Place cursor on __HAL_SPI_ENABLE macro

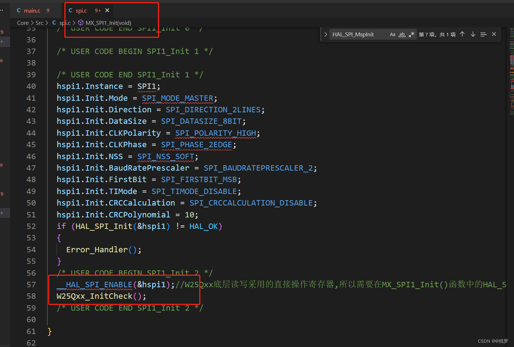(95, 285)
